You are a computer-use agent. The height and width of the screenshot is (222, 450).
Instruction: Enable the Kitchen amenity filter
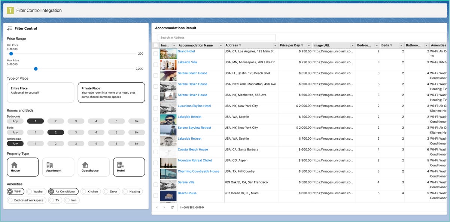[x=84, y=191]
